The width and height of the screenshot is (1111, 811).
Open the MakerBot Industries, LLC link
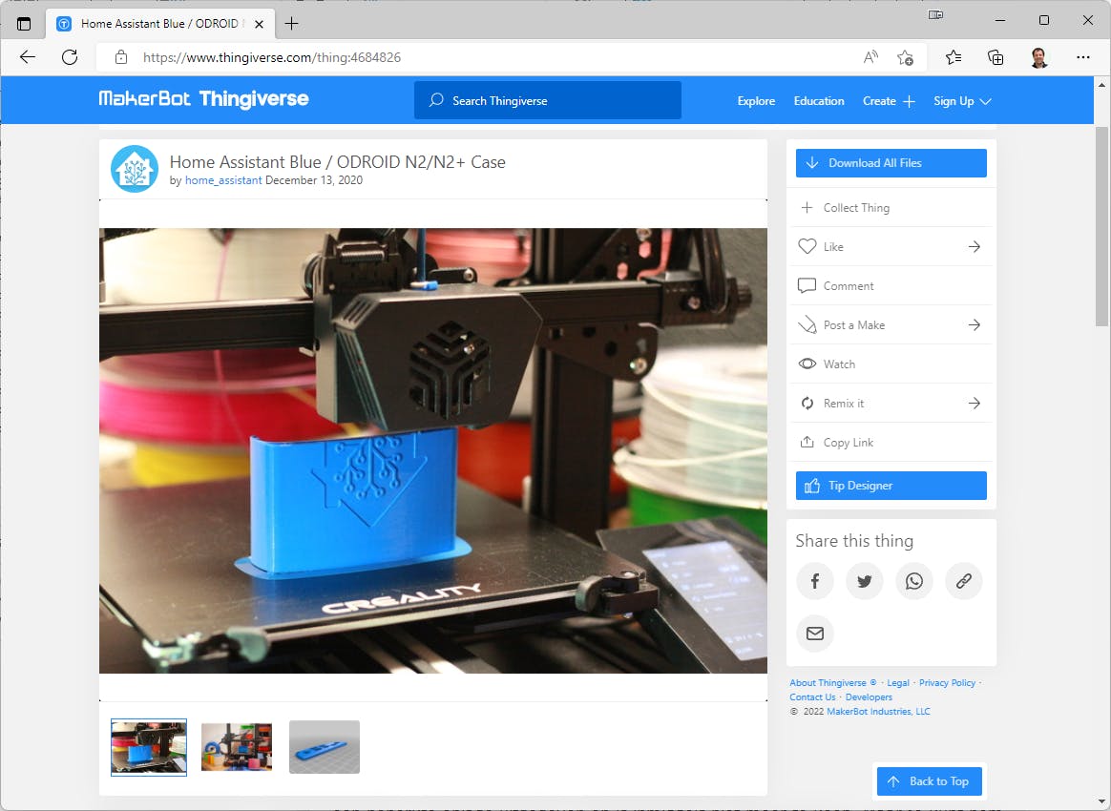pyautogui.click(x=878, y=711)
